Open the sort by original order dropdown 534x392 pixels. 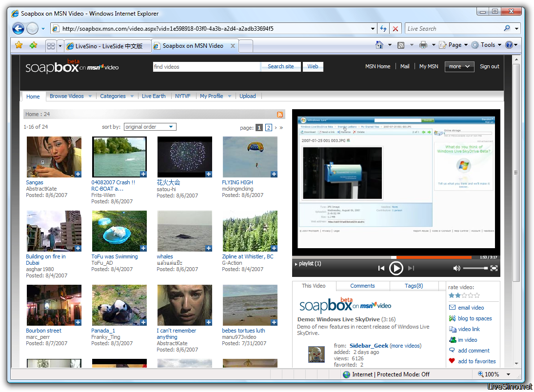(150, 127)
